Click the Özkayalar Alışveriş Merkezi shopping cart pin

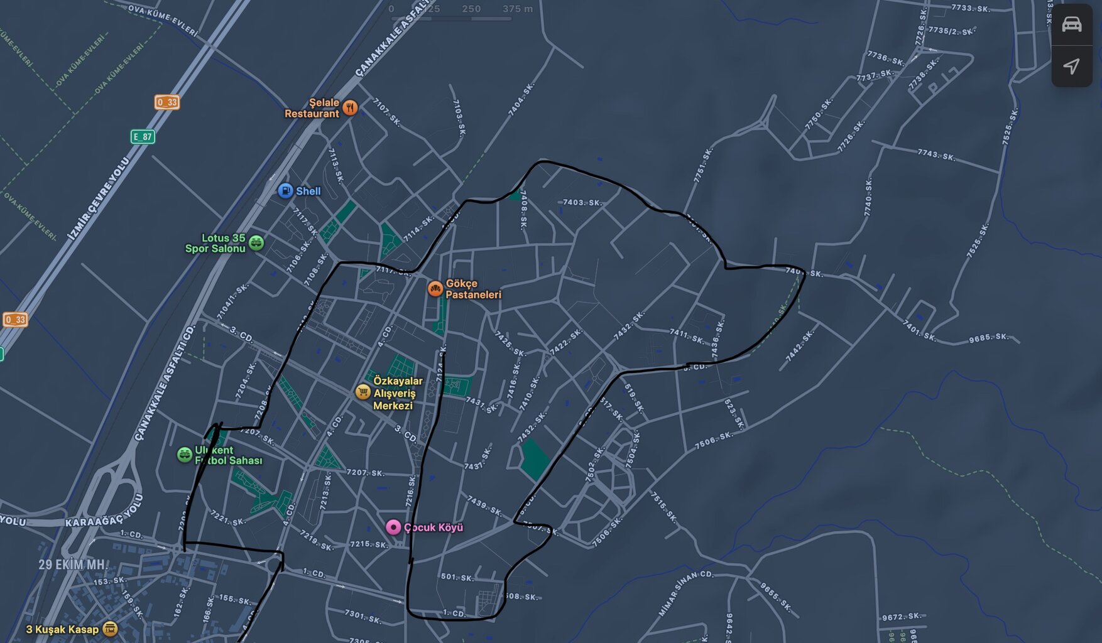point(363,392)
